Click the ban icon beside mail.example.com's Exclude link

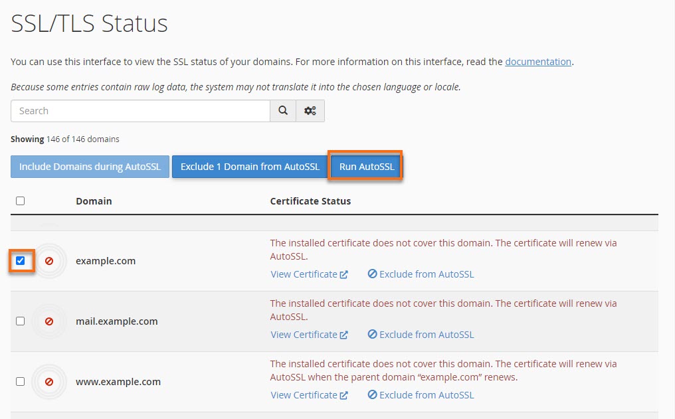click(372, 335)
